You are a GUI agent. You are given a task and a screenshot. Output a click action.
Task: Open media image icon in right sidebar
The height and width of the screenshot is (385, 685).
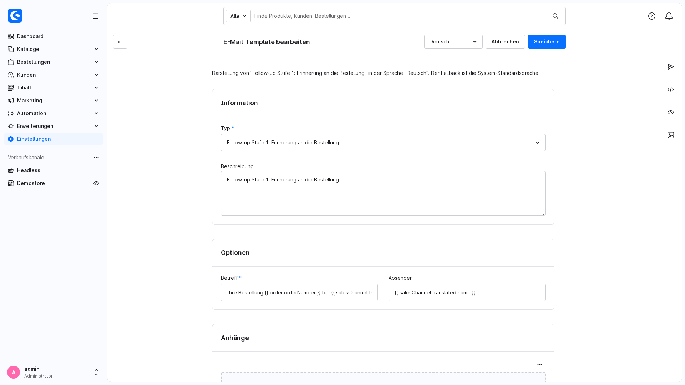click(x=671, y=135)
